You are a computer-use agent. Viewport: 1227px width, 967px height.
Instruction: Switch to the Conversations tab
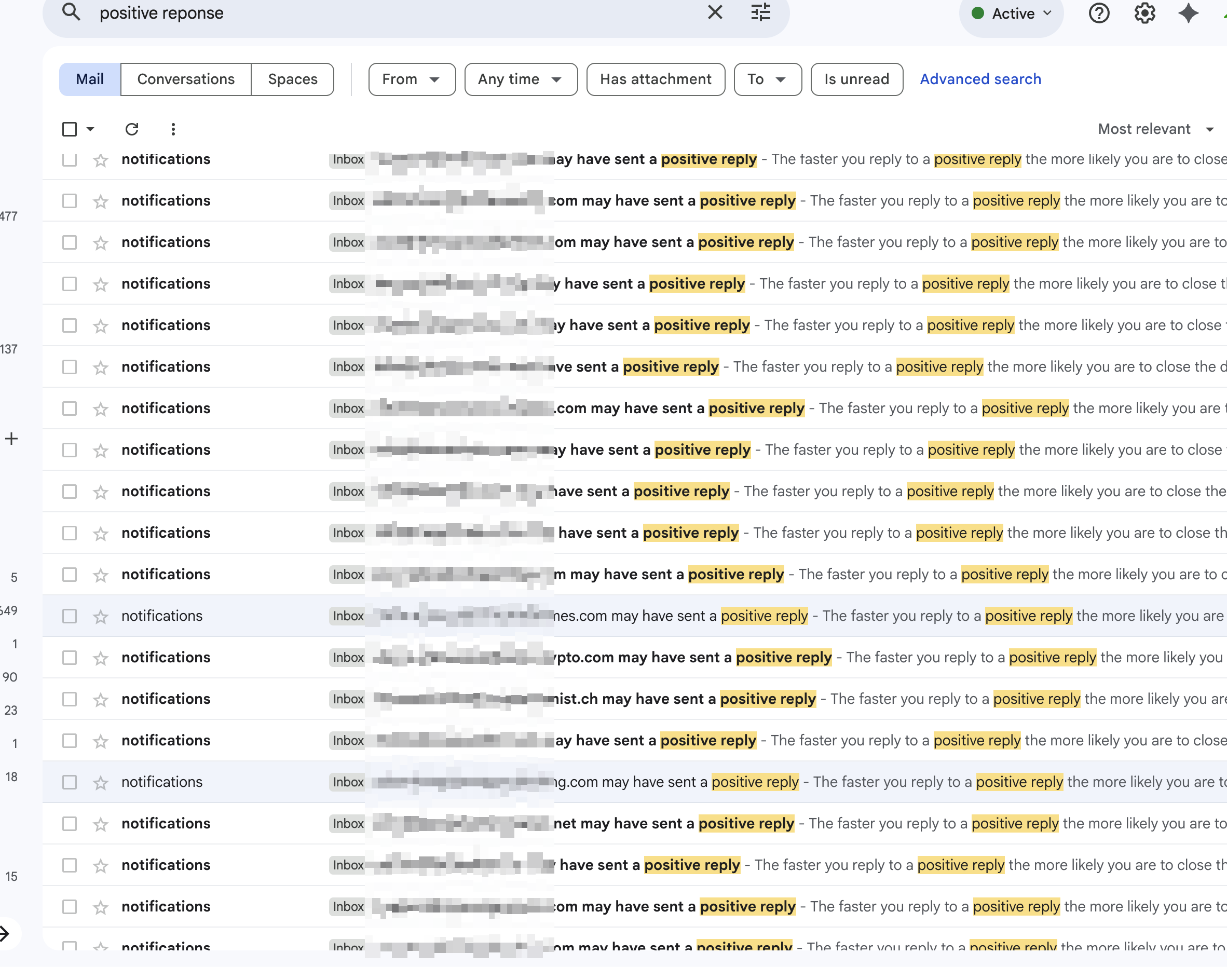click(186, 79)
